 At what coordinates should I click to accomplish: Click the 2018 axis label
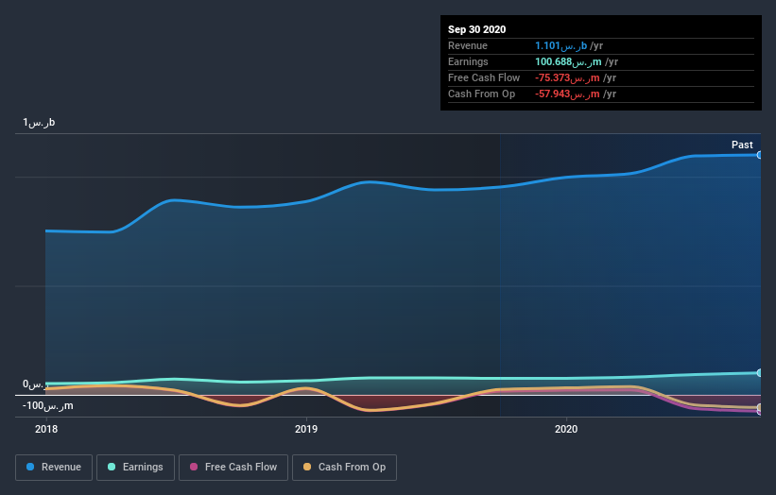46,429
